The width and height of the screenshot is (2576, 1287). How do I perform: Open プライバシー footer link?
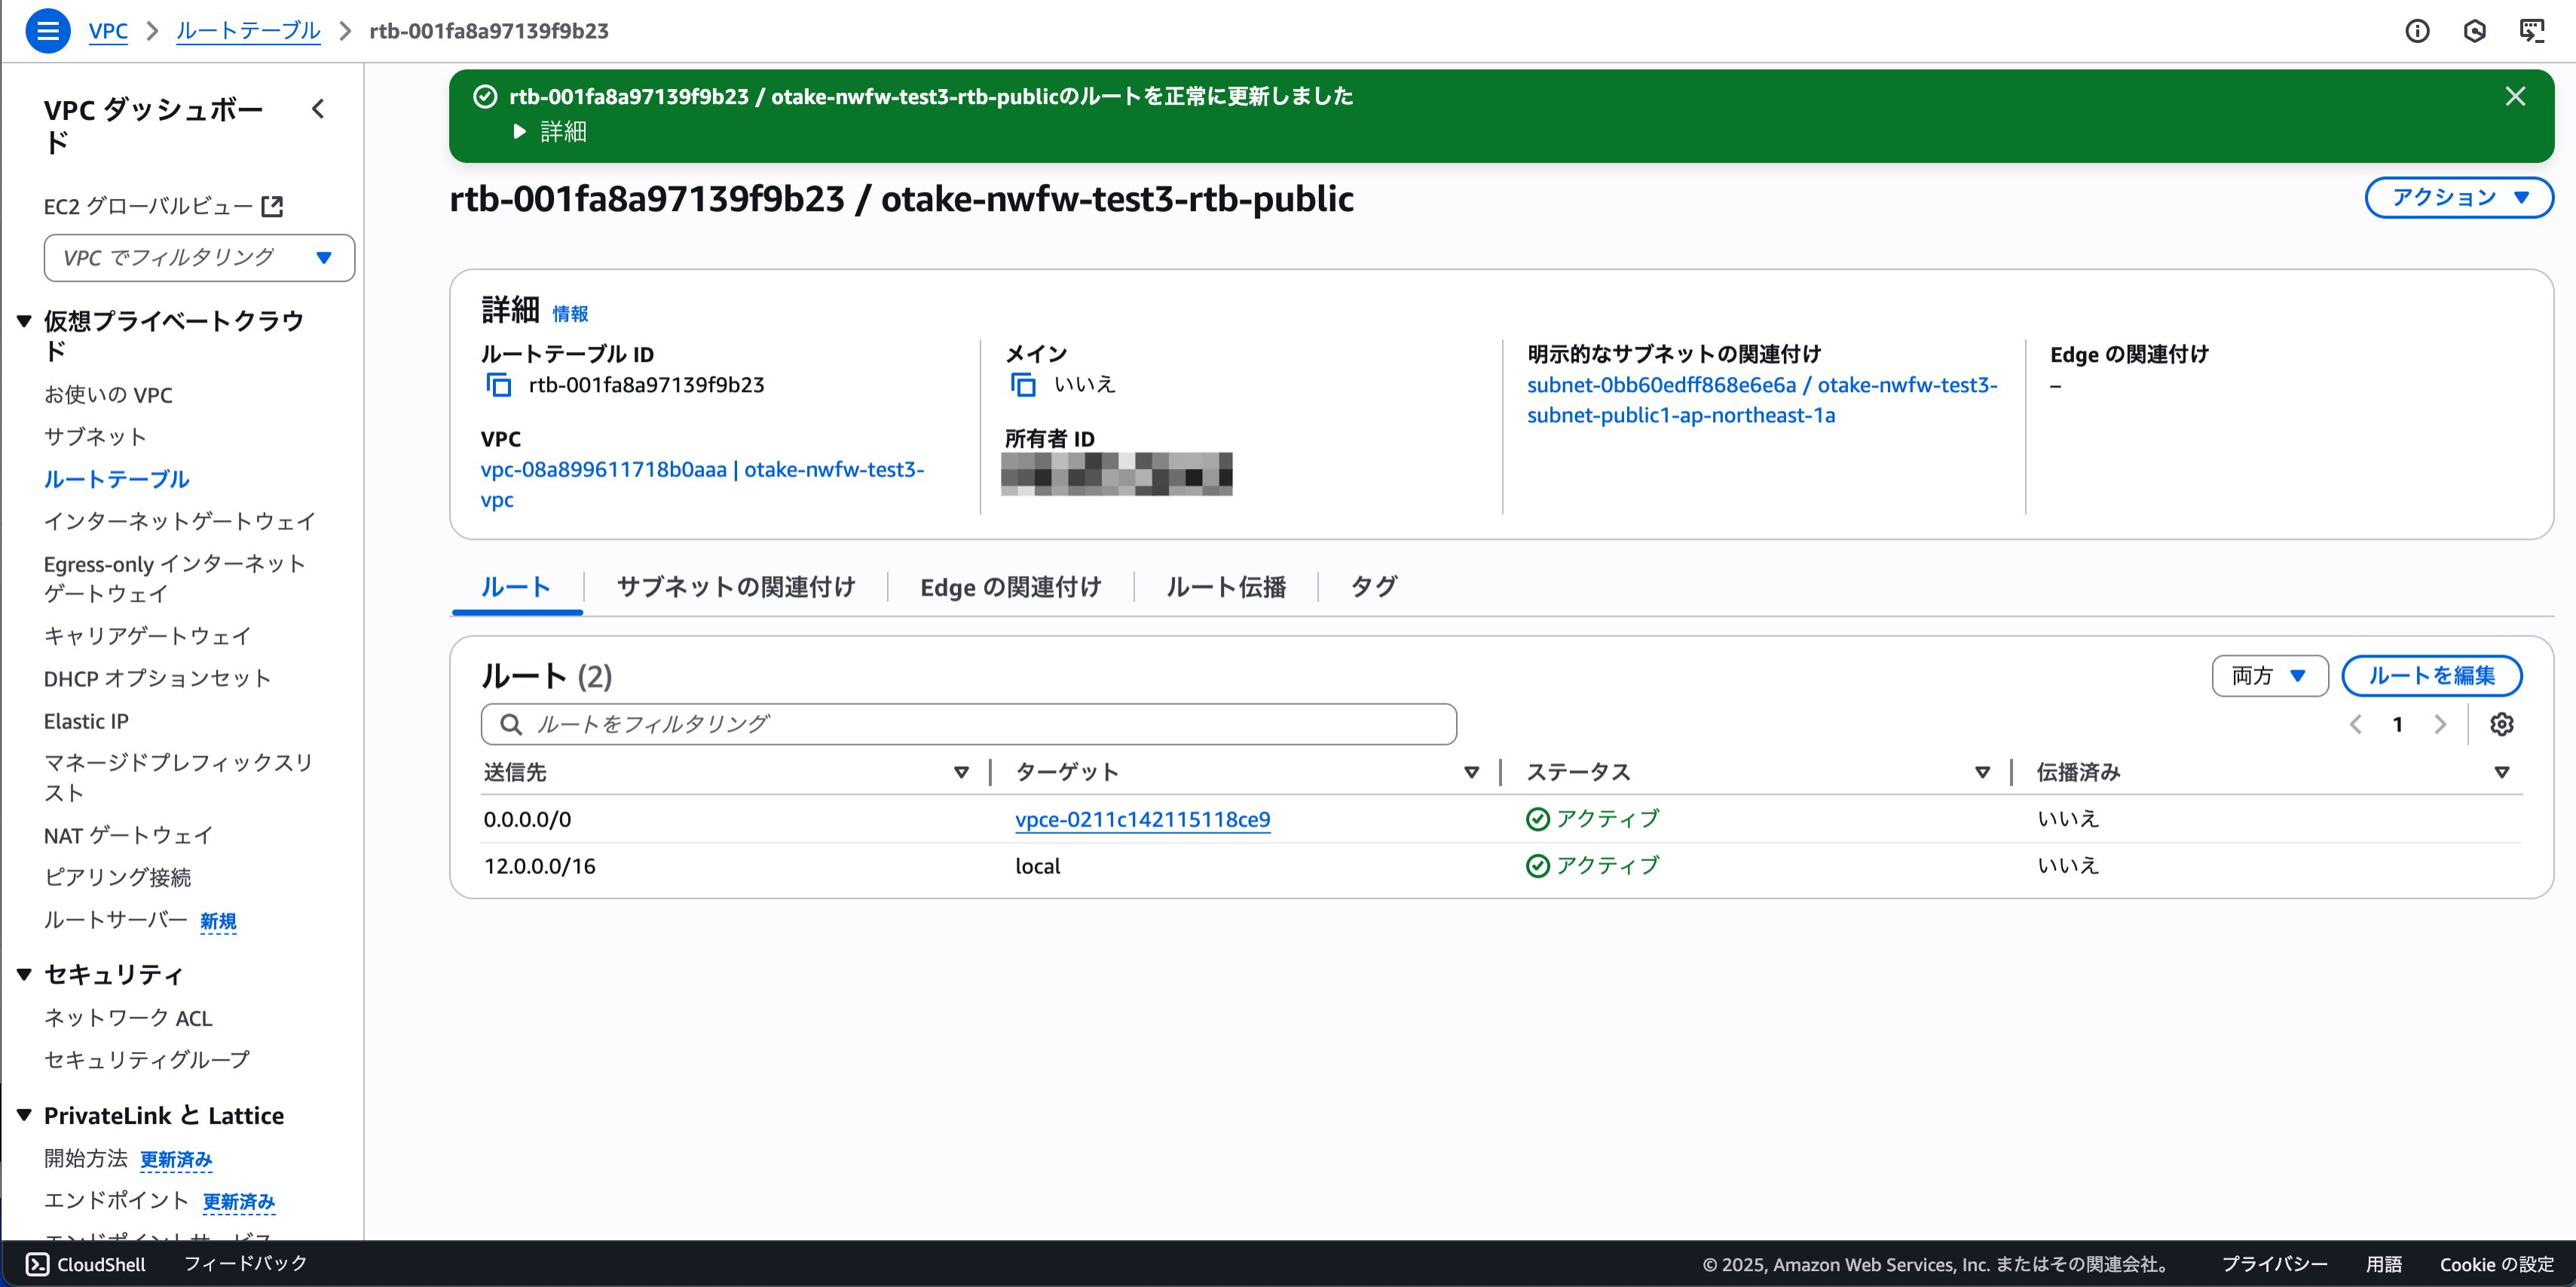[x=2274, y=1264]
